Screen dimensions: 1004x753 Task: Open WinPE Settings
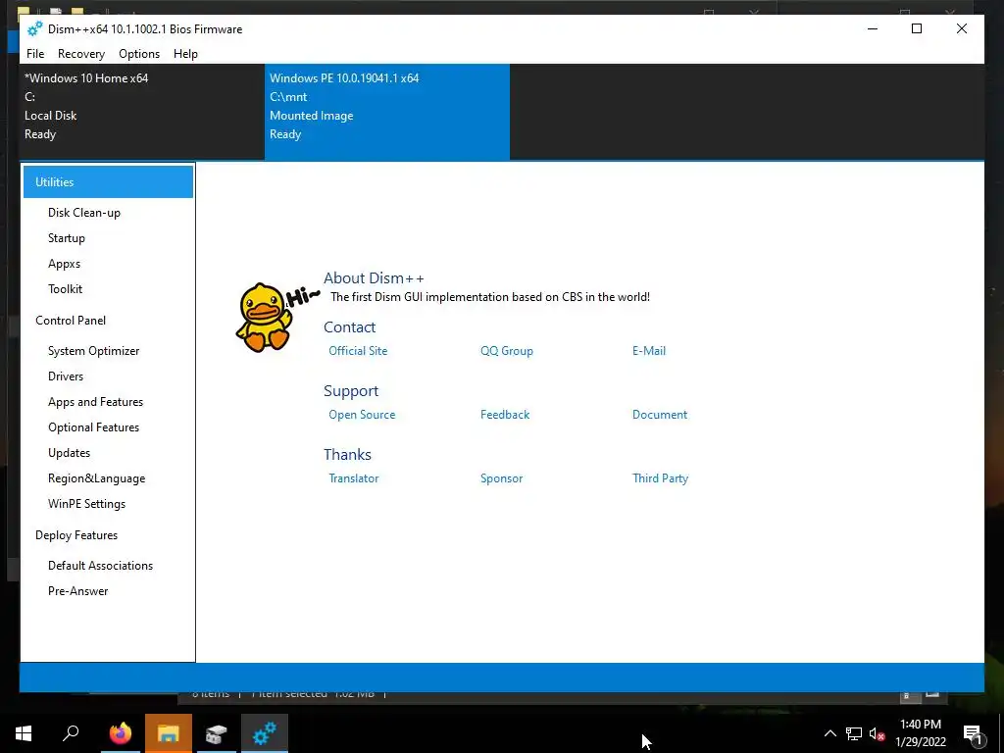coord(86,504)
